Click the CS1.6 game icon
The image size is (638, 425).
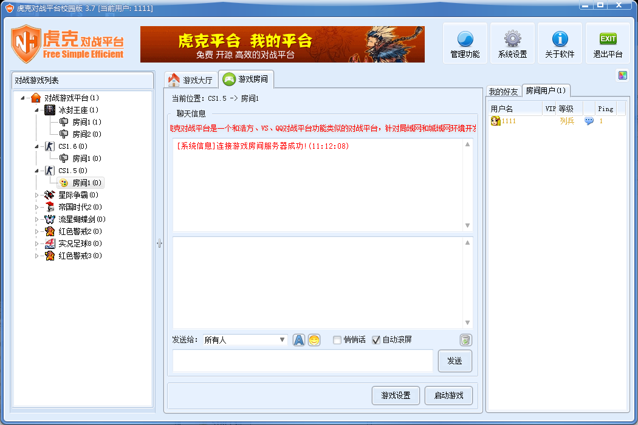pyautogui.click(x=50, y=146)
